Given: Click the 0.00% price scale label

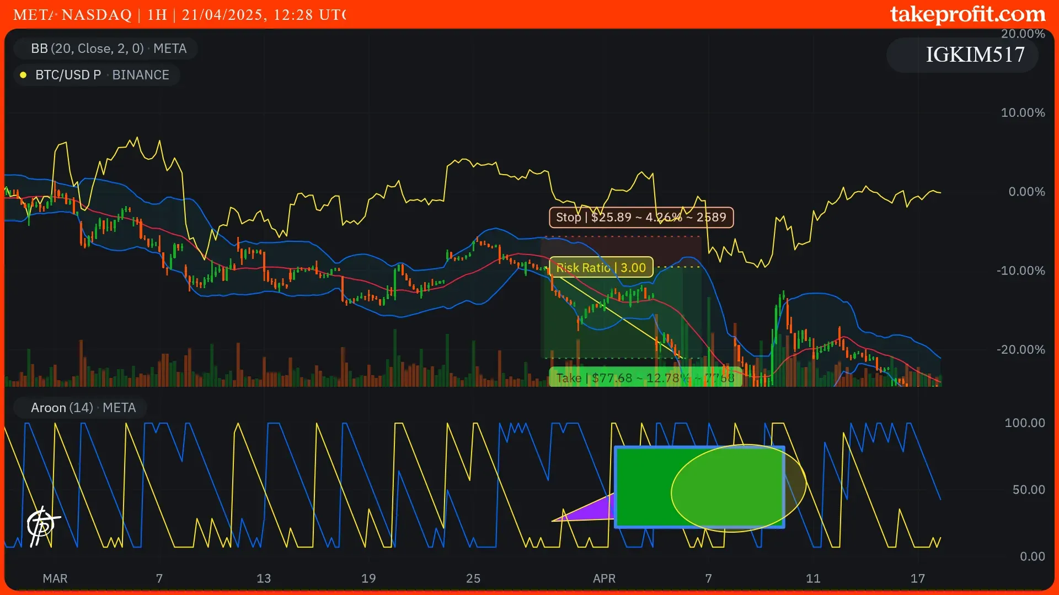Looking at the screenshot, I should click(x=1026, y=192).
